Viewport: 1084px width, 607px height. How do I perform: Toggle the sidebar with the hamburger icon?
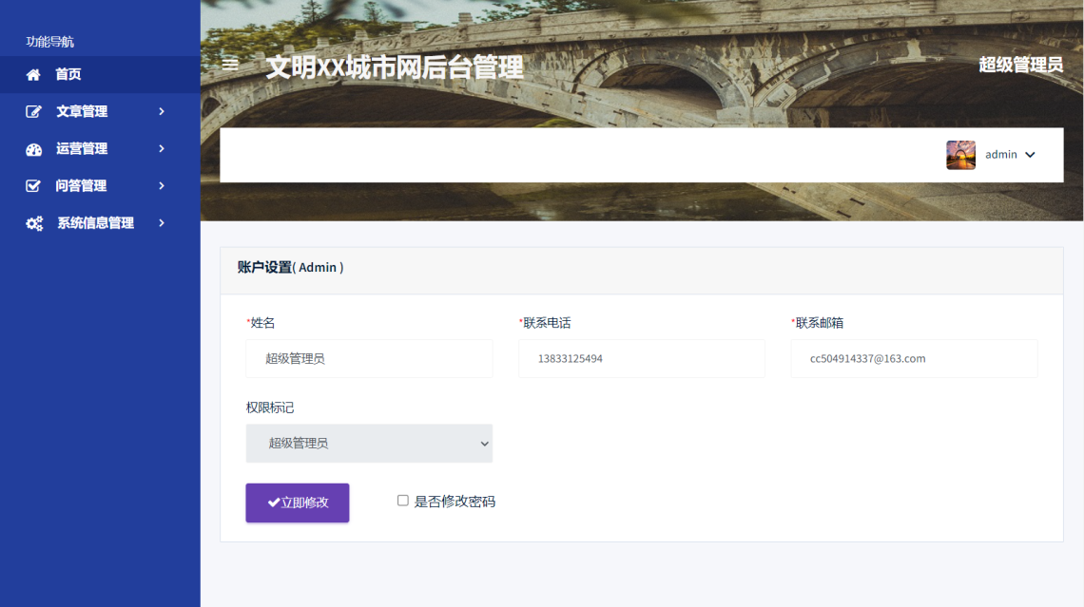[x=229, y=65]
